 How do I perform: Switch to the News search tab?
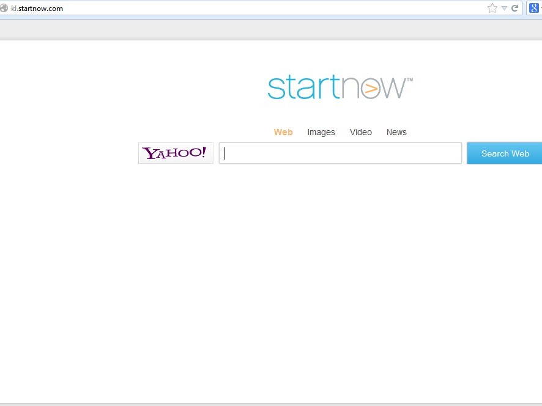pos(396,132)
